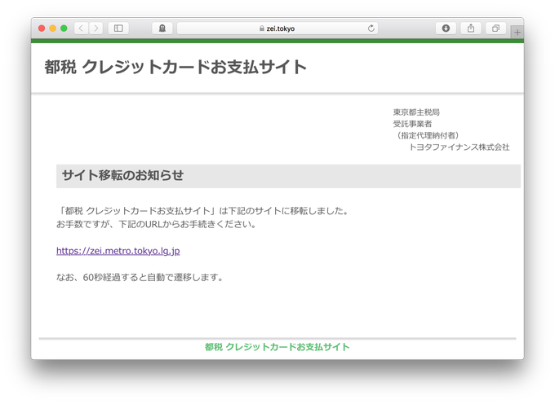Open the Safari downloads list
This screenshot has height=404, width=555.
point(446,29)
